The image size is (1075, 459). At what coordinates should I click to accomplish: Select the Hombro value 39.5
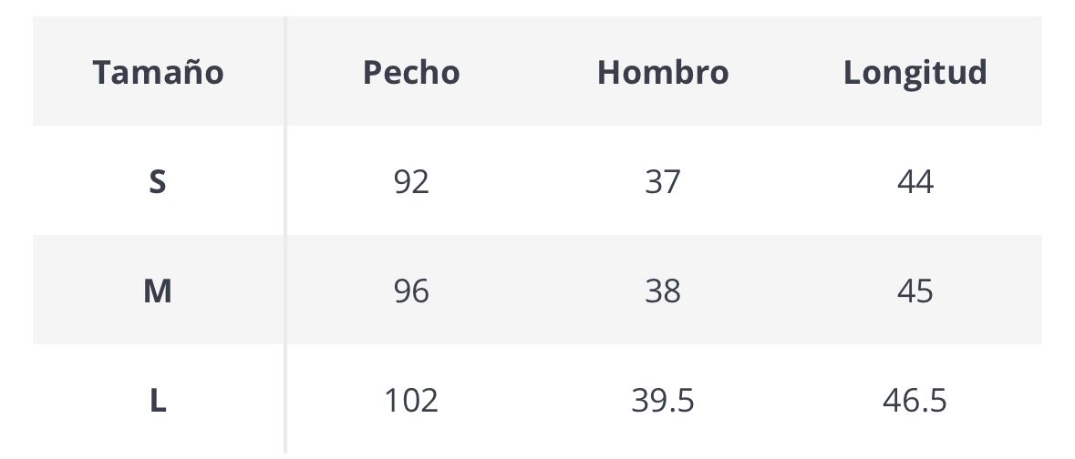click(663, 401)
